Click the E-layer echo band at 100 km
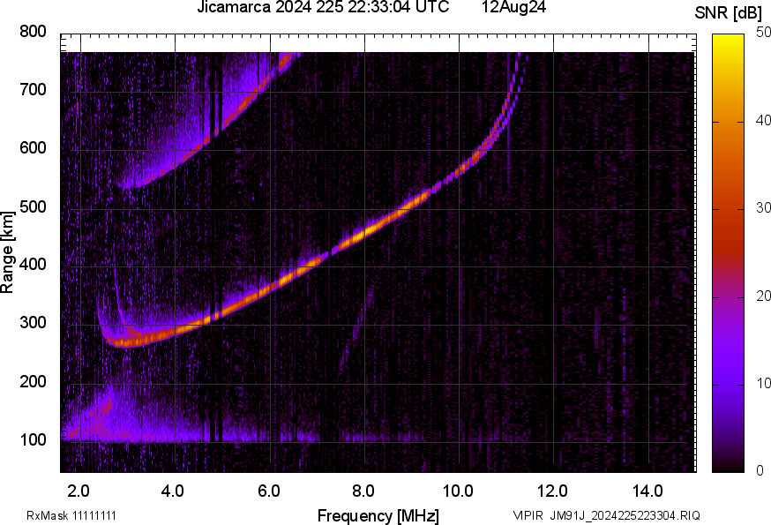771x525 pixels. tap(191, 437)
